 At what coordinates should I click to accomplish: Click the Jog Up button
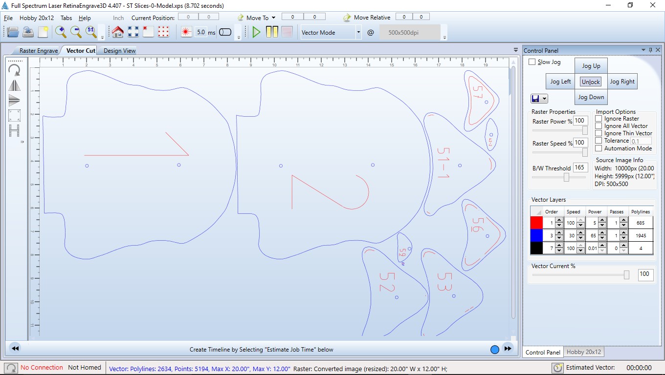click(x=591, y=66)
